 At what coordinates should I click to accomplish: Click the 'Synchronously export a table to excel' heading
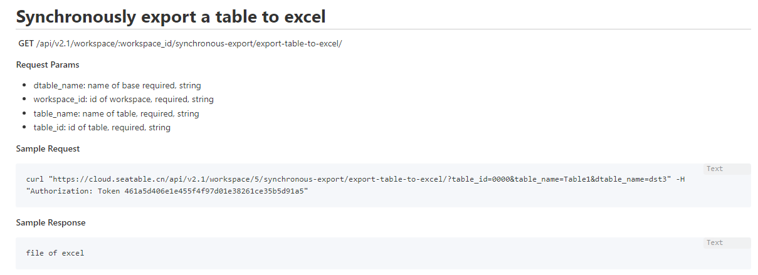[x=171, y=16]
